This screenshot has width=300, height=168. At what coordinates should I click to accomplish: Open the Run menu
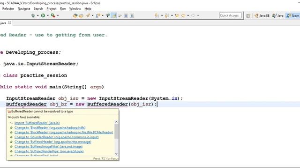tap(63, 8)
